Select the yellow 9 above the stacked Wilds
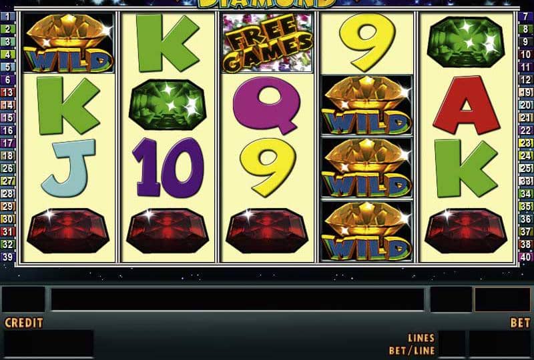Screen dimensions: 534x360 pyautogui.click(x=368, y=42)
